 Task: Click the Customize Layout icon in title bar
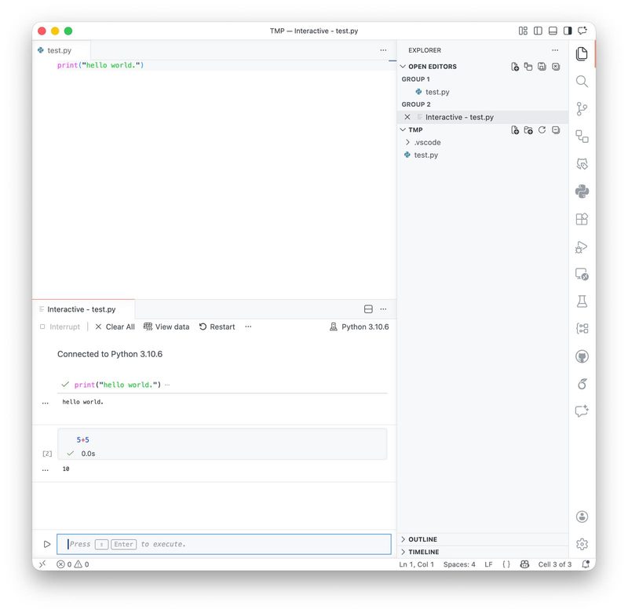click(523, 31)
